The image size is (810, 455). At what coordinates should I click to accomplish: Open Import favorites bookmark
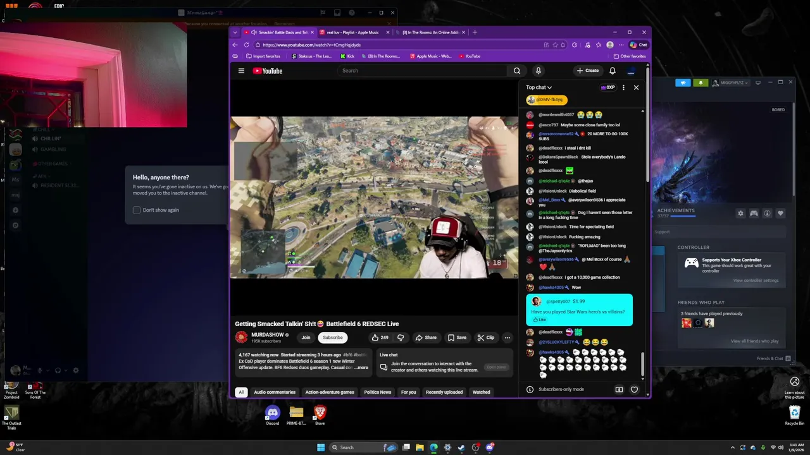point(263,56)
